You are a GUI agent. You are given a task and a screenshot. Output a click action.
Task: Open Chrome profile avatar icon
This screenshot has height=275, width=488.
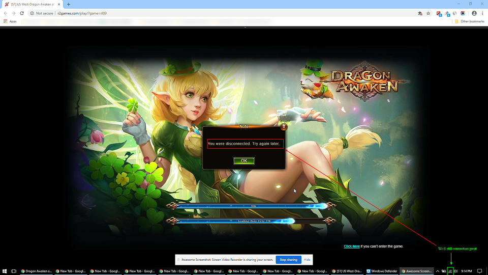tap(474, 13)
